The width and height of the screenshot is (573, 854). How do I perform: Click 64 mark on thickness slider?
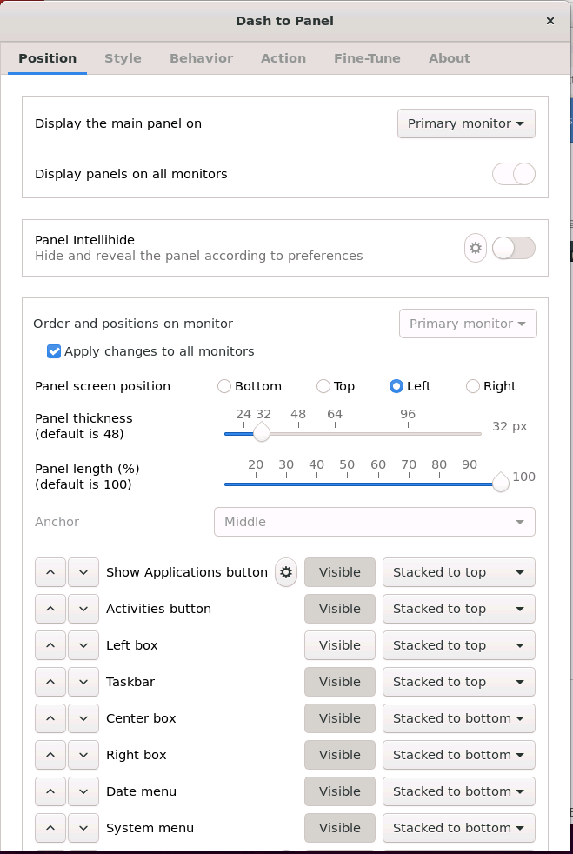pyautogui.click(x=335, y=415)
